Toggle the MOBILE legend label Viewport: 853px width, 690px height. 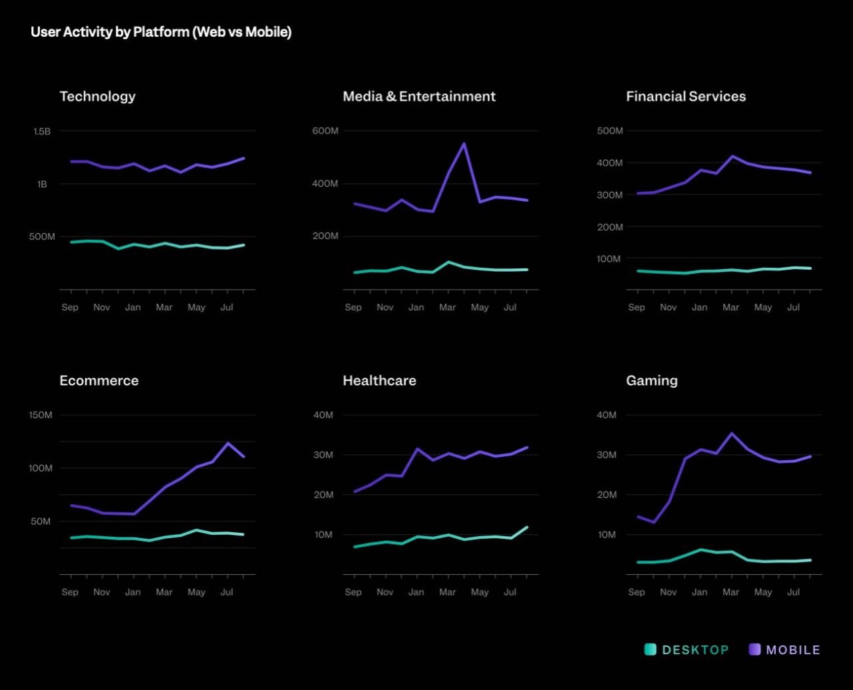click(794, 650)
